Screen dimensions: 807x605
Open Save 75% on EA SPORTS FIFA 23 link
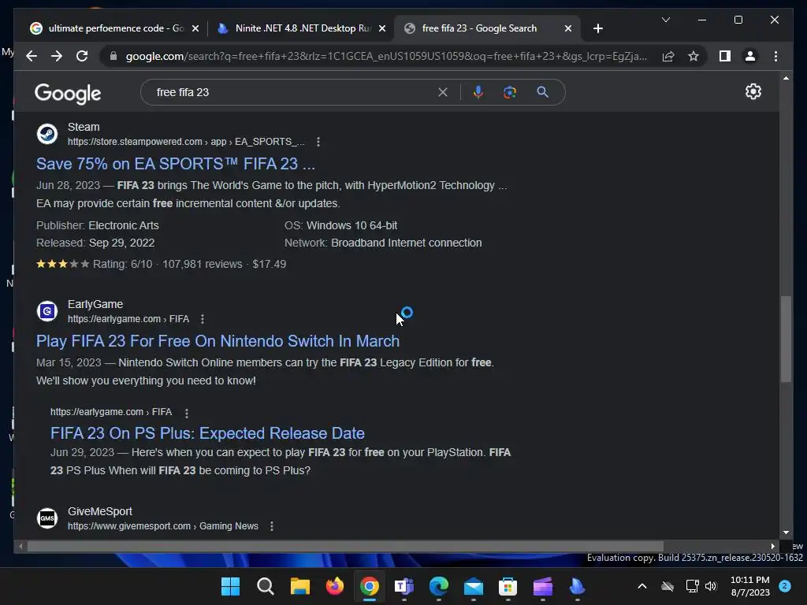click(176, 164)
